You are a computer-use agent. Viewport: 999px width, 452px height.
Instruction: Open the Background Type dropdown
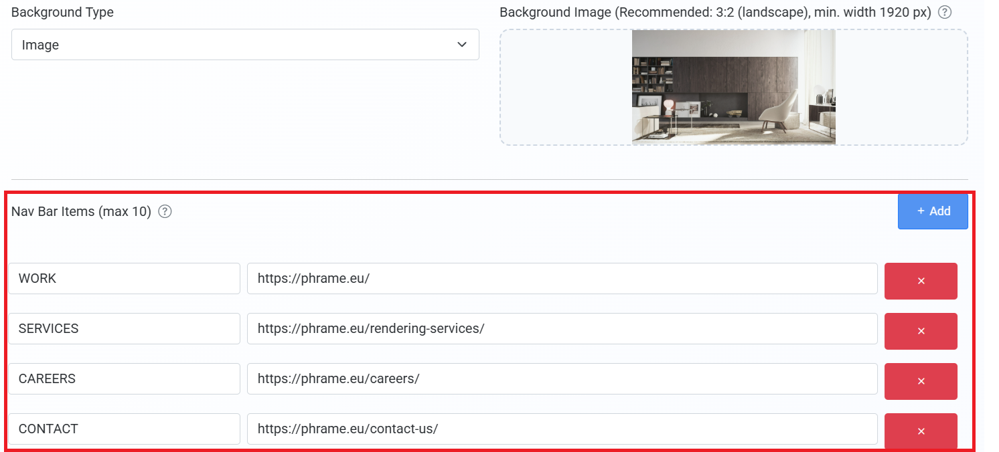coord(245,45)
